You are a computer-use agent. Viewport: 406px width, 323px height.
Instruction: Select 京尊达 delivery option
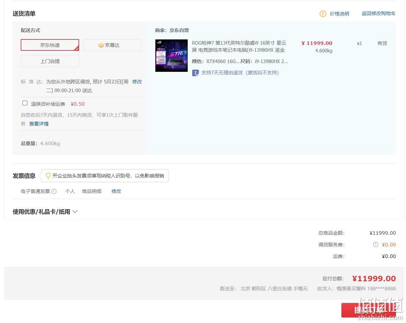coord(112,45)
